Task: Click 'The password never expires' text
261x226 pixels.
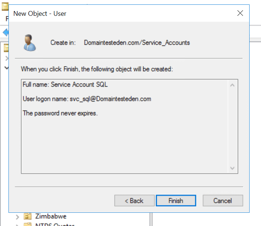Action: (x=60, y=113)
